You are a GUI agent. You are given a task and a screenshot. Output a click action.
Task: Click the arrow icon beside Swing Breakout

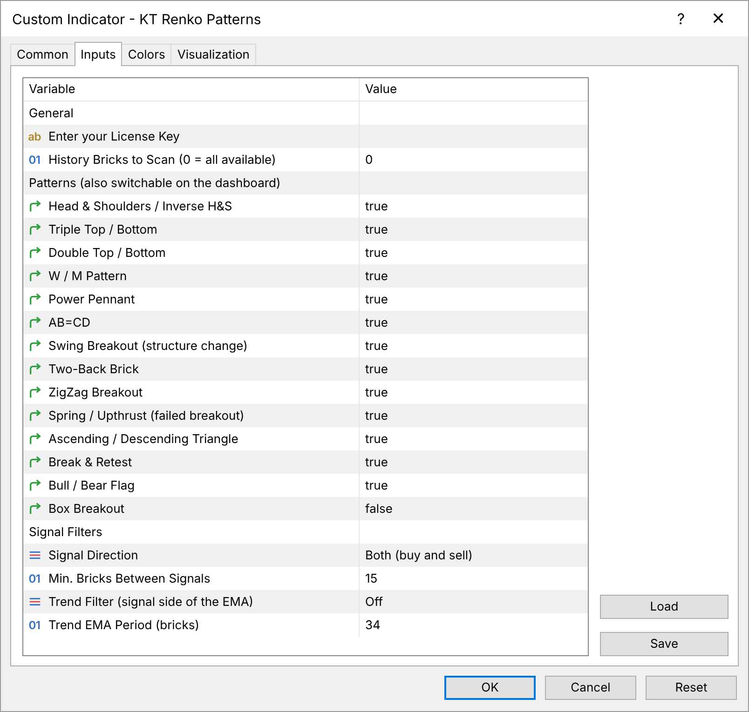point(35,346)
